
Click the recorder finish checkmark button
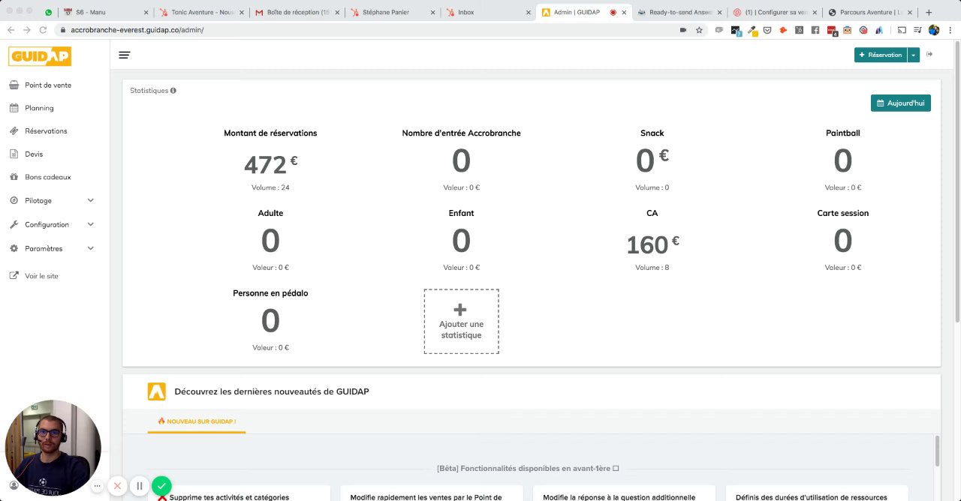coord(161,486)
